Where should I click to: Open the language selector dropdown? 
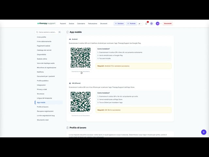pos(140,24)
